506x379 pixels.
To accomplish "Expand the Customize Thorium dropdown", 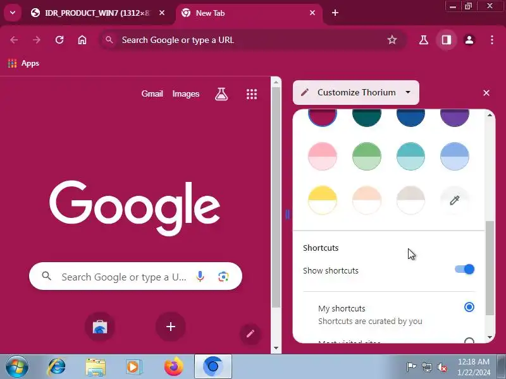I will (356, 92).
